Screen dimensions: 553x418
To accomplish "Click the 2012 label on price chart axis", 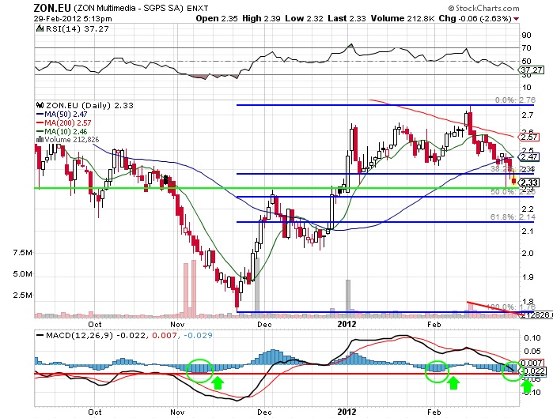I will pos(347,324).
